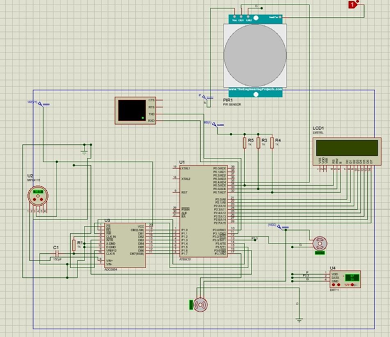The image size is (390, 337).
Task: Select the U3 ADC0804 chip body
Action: [125, 245]
